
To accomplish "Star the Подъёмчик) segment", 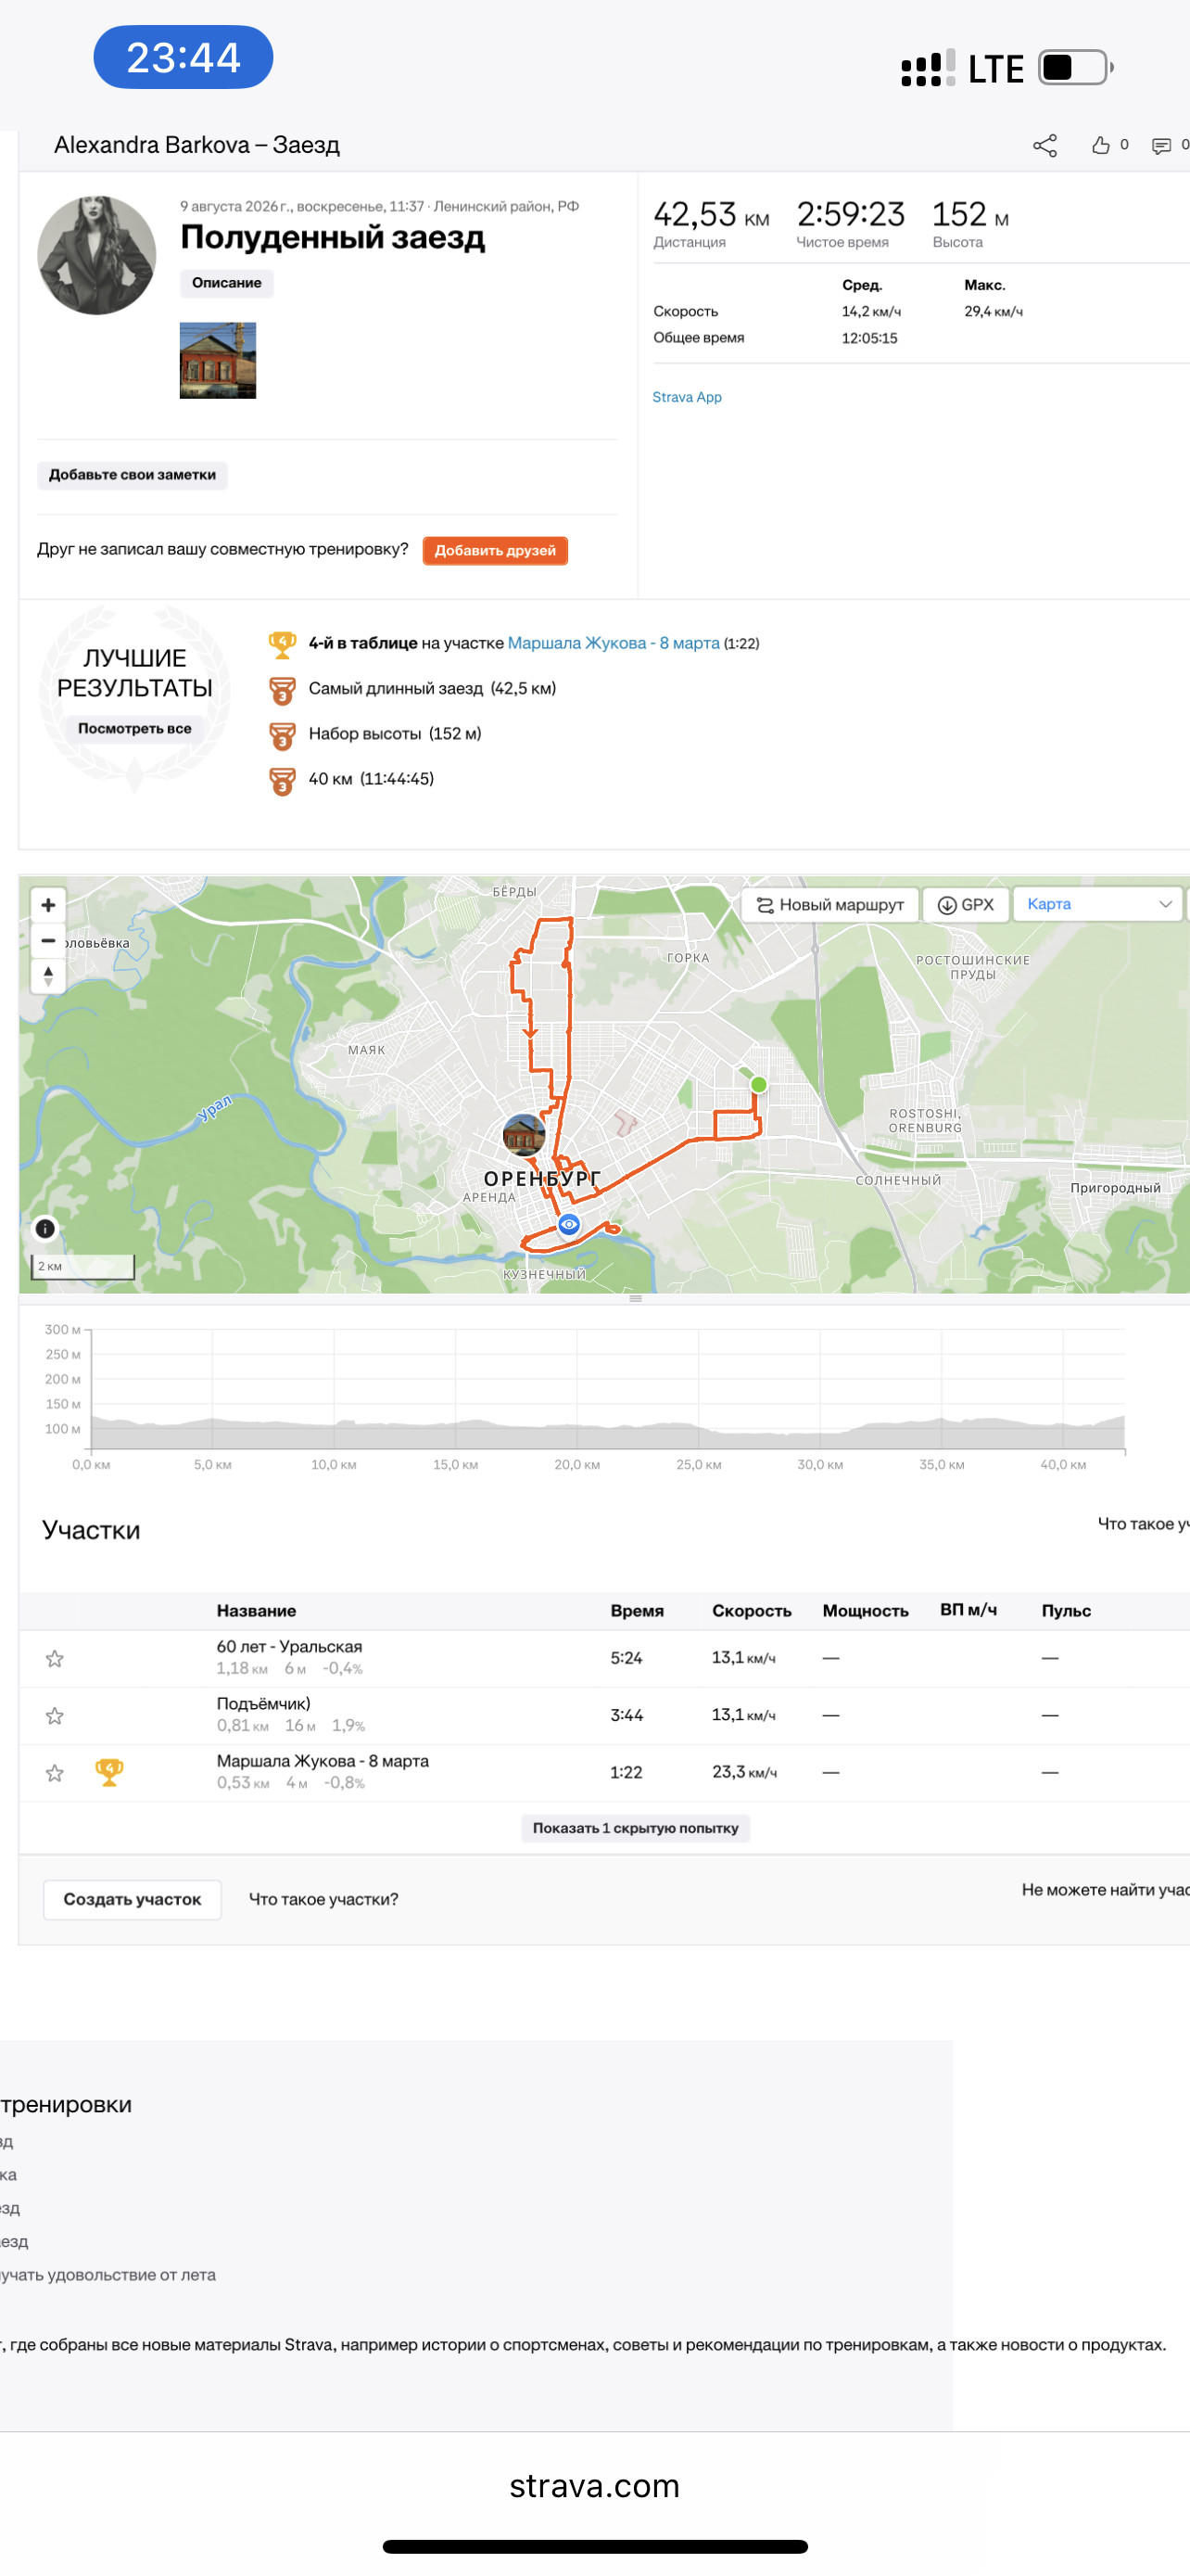I will 55,1716.
